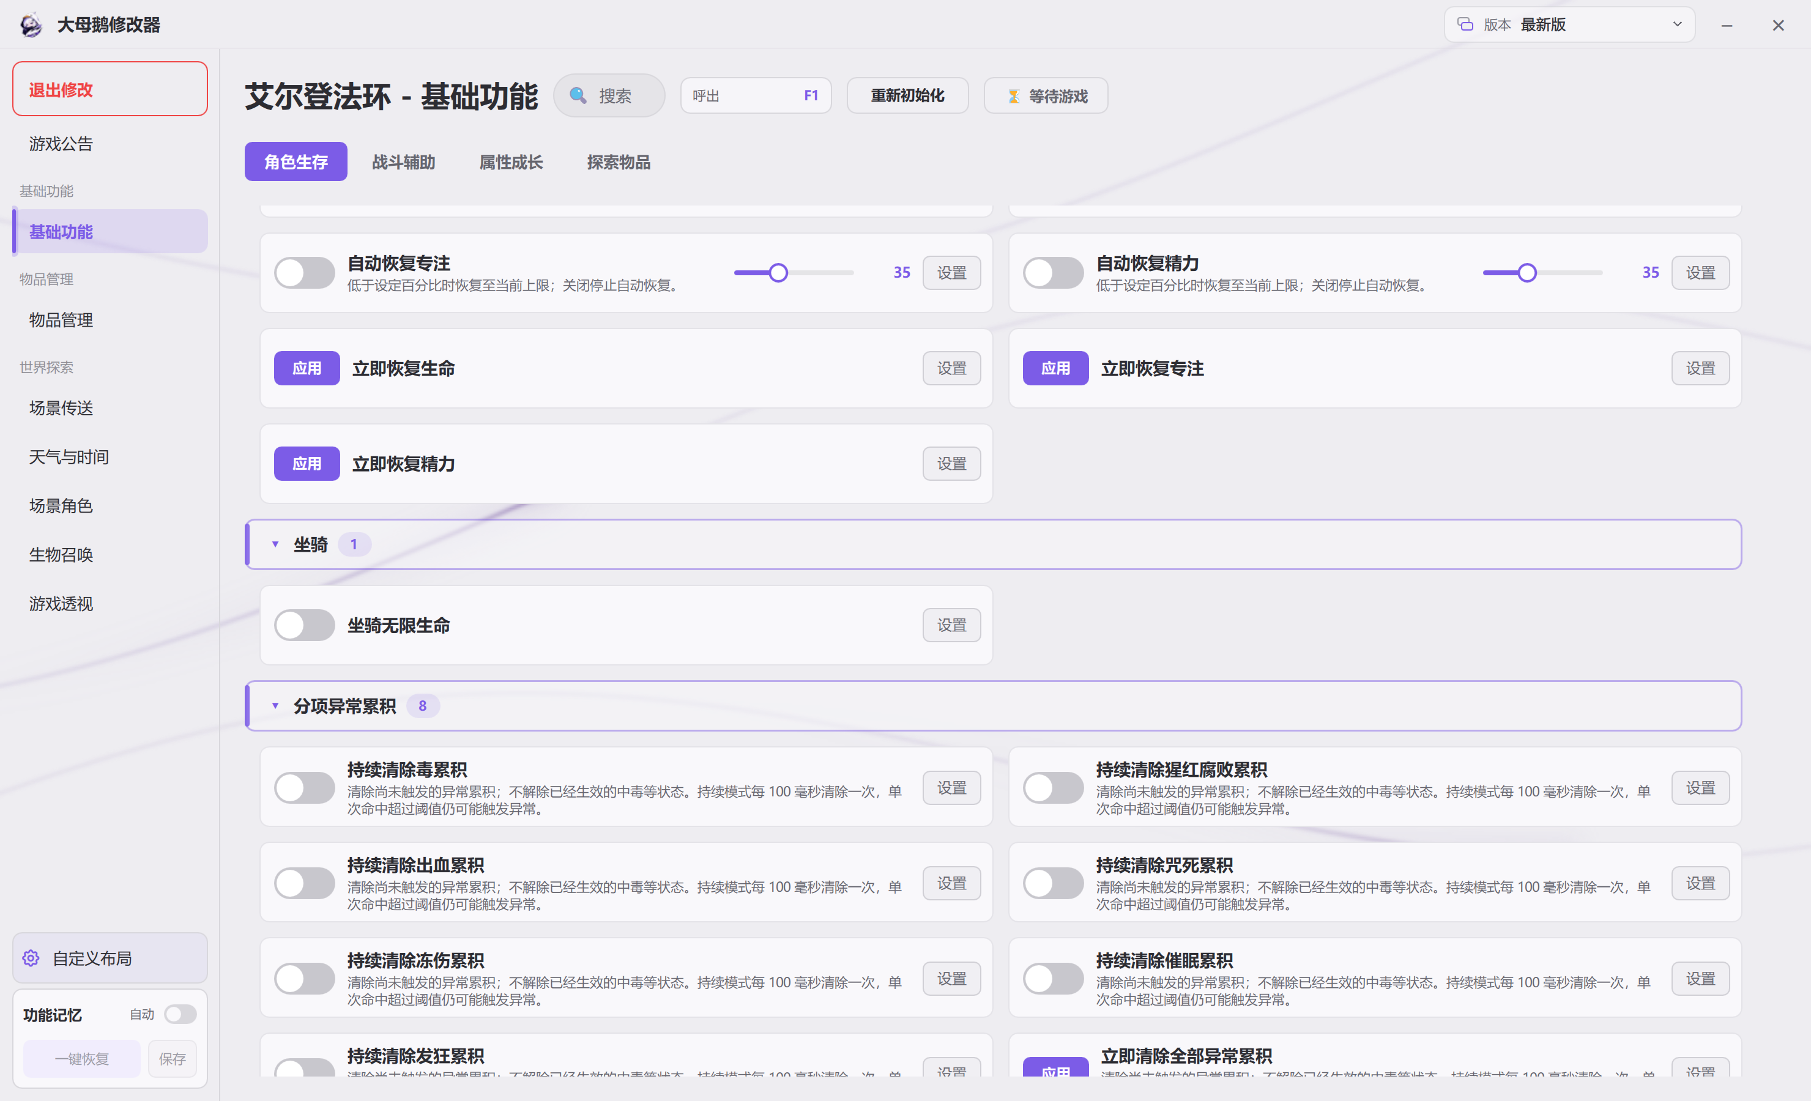Adjust the 自动恢复专注 percentage slider
1811x1101 pixels.
tap(794, 273)
